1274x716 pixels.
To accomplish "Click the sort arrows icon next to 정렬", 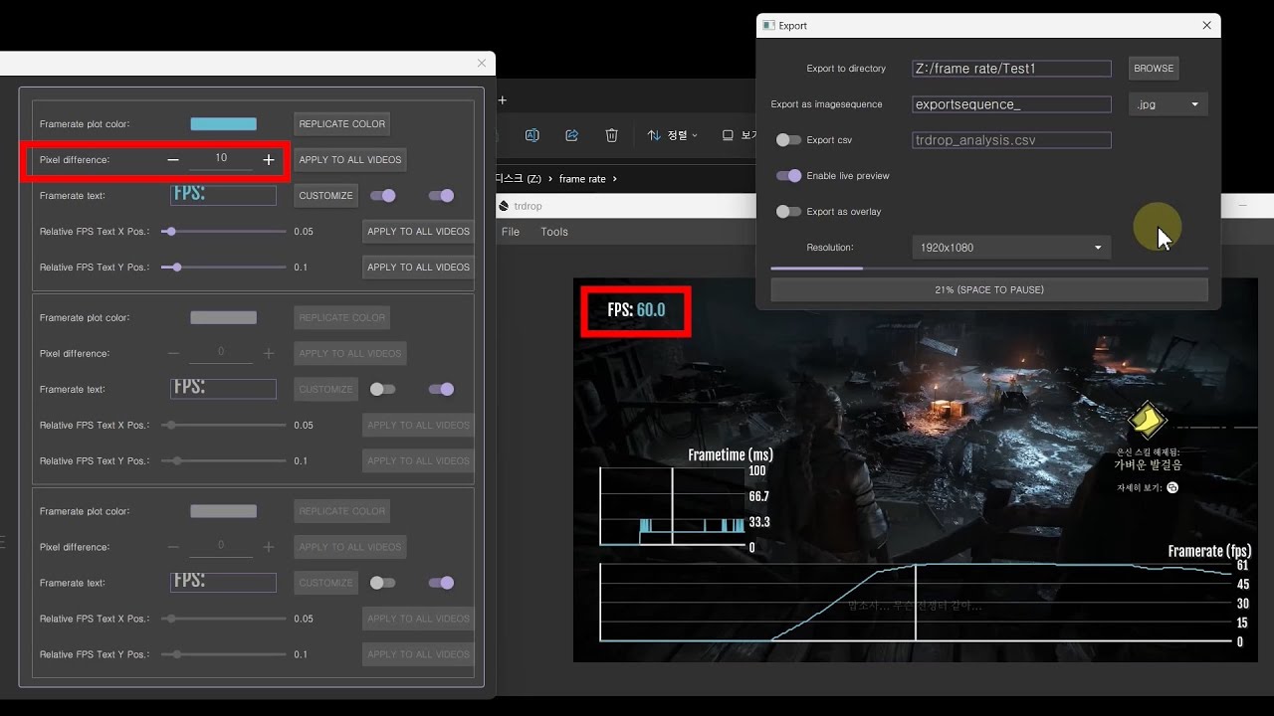I will pyautogui.click(x=654, y=135).
